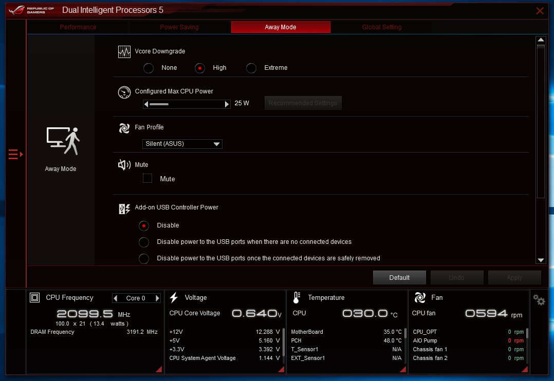Click the Vcore Downgrade waveform icon

(124, 52)
